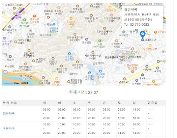This screenshot has width=177, height=138.
Task: Click the 도화3지구 우성아파트 icon
Action: 29,50
